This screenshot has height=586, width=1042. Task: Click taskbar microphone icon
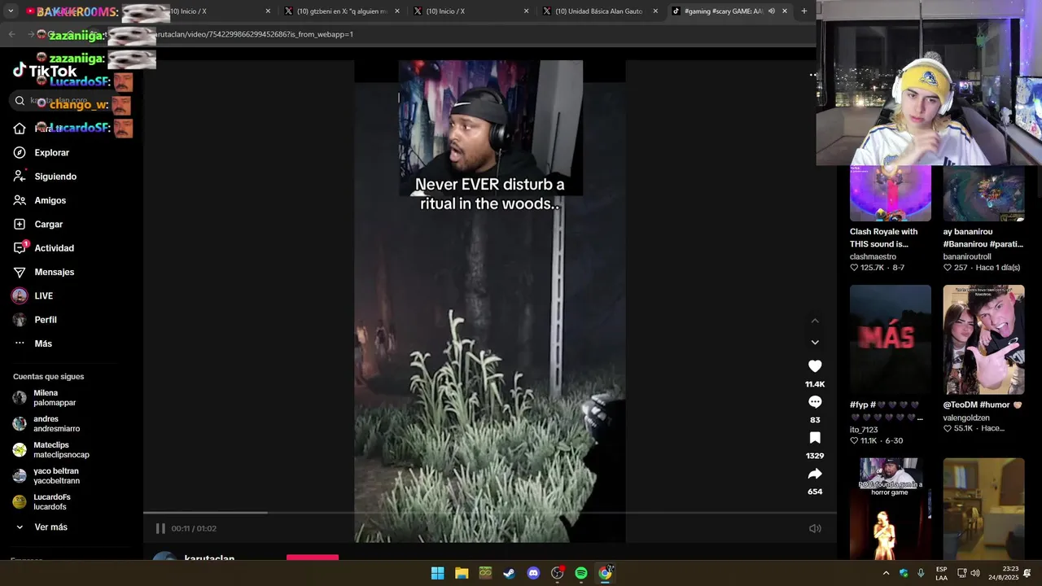pyautogui.click(x=921, y=573)
